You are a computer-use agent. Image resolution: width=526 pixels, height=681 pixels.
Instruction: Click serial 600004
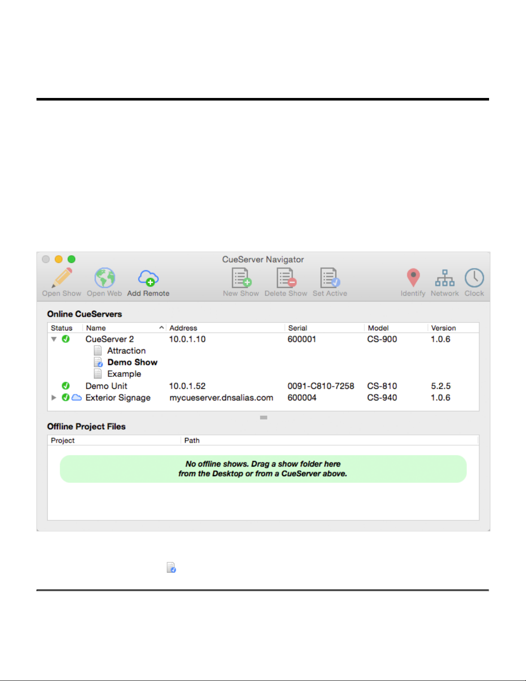302,397
